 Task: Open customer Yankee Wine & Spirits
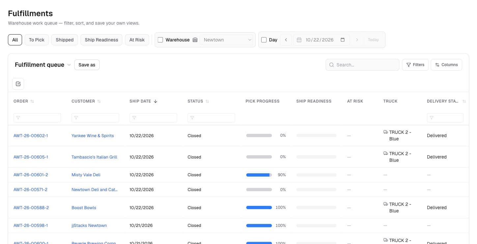[x=93, y=135]
